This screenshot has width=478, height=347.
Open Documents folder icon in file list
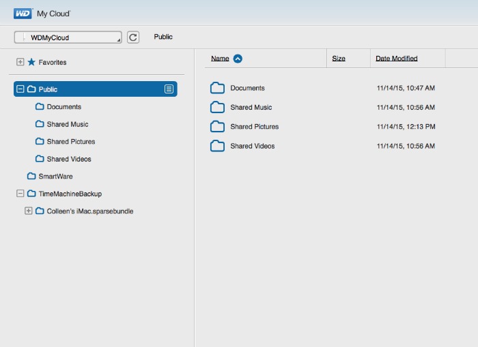pos(217,88)
